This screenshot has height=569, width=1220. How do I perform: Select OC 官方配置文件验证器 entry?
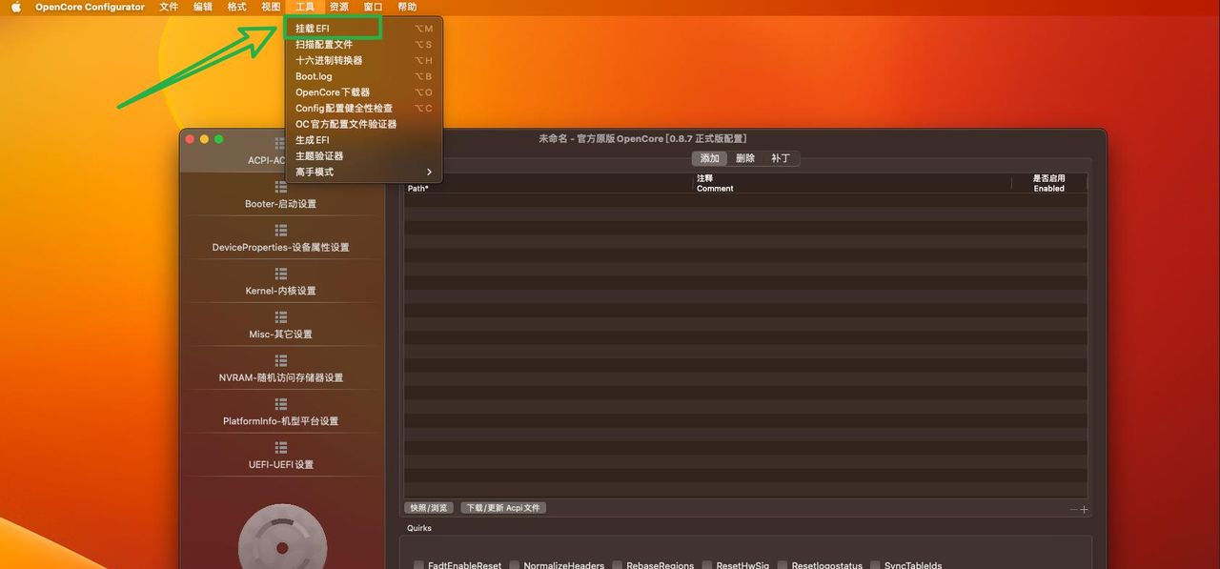pos(363,124)
